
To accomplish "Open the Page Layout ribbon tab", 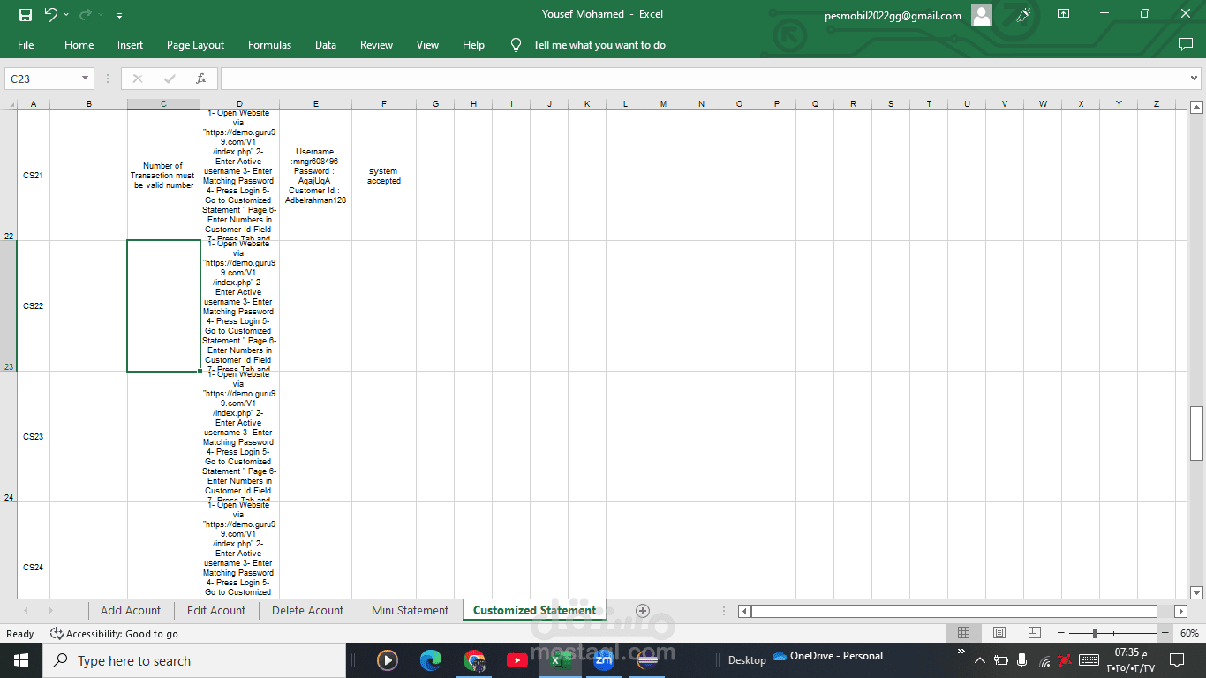I will pos(195,45).
